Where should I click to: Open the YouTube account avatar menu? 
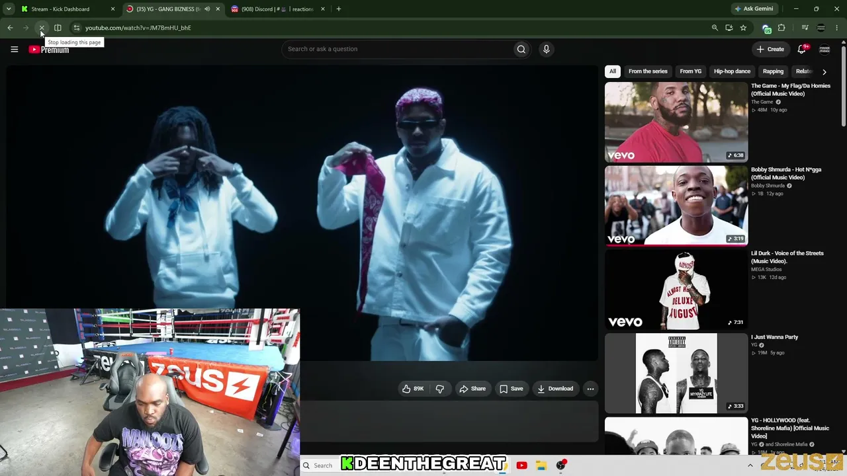click(825, 49)
